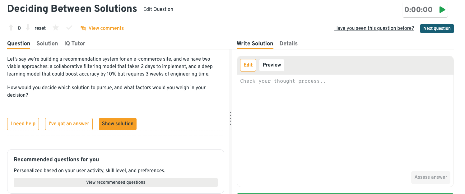Mark question completed with the checkmark icon

click(69, 28)
